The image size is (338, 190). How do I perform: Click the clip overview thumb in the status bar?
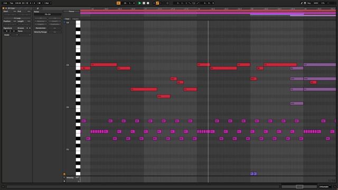tap(299, 186)
